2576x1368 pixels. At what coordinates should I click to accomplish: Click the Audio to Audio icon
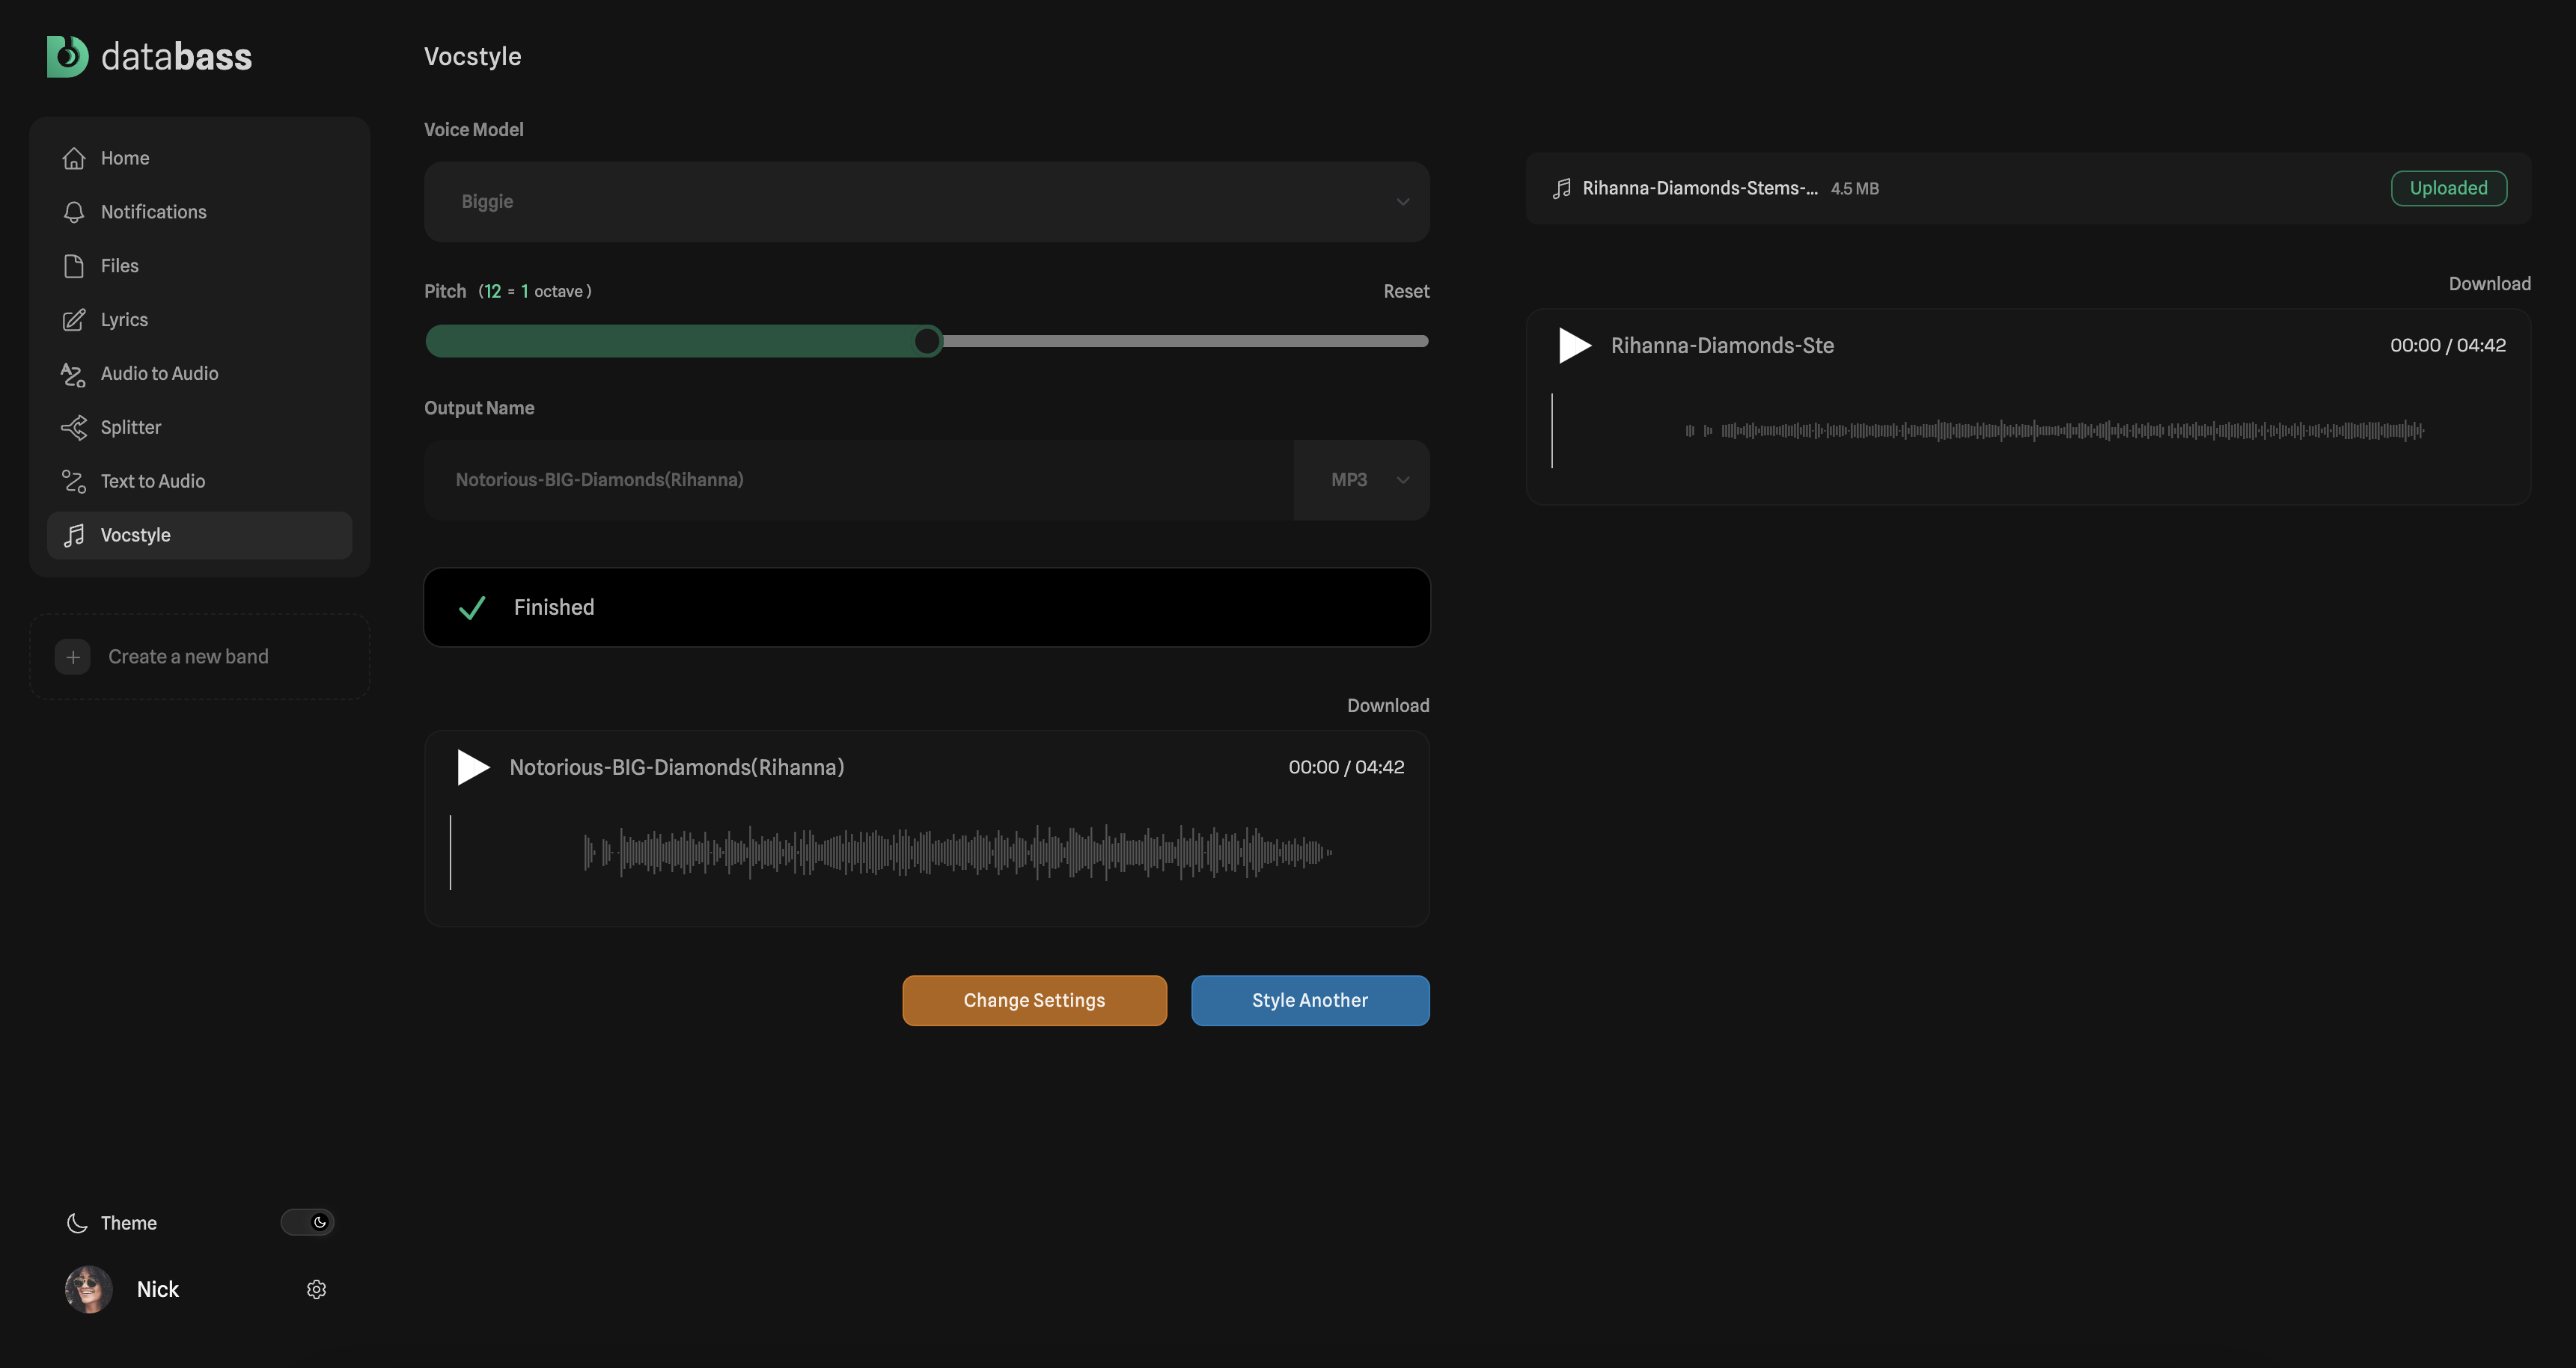(74, 374)
